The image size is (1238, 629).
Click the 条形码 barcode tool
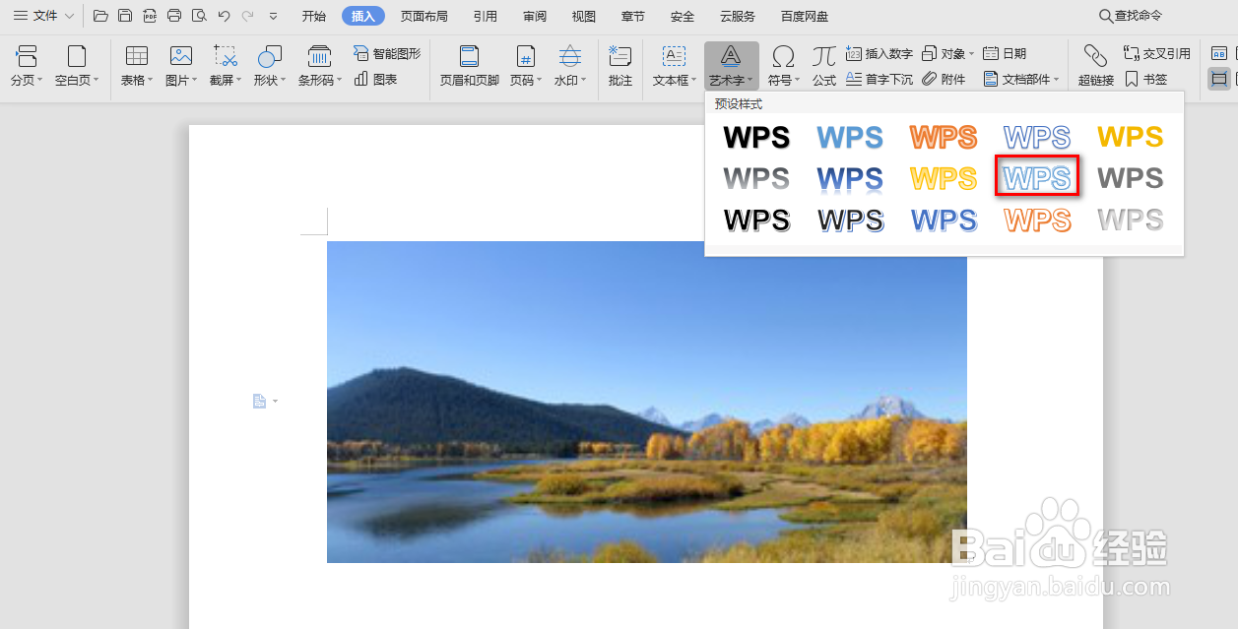click(321, 66)
